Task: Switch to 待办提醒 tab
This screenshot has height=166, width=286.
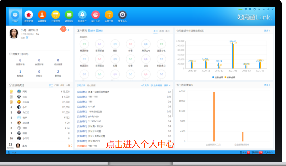Action: tap(91, 85)
